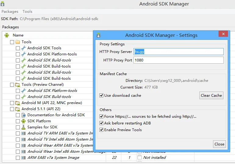Screen dimensions: 235x164
Task: Uncheck Force https sources fetched using http
Action: click(x=101, y=117)
